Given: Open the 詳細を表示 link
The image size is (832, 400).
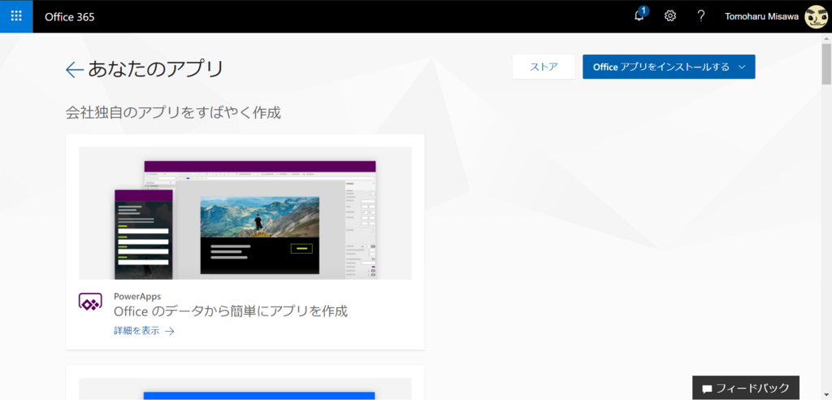Looking at the screenshot, I should [x=144, y=331].
